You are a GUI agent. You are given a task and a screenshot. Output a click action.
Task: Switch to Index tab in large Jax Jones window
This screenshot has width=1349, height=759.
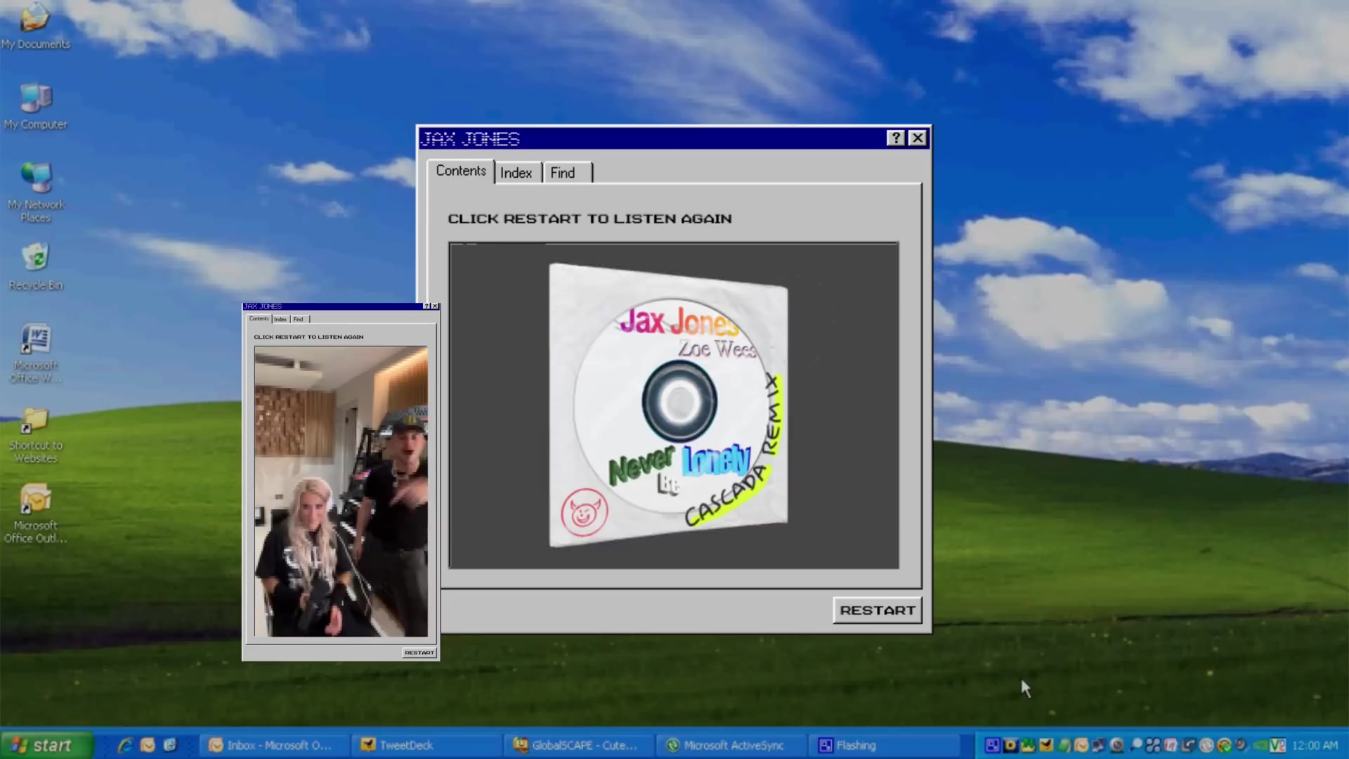coord(516,173)
